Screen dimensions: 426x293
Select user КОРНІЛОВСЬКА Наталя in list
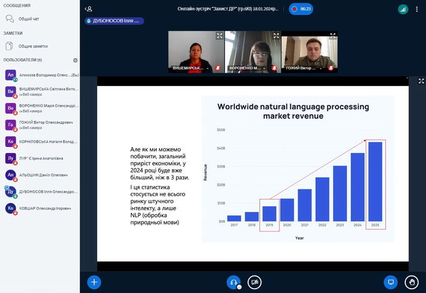point(47,142)
